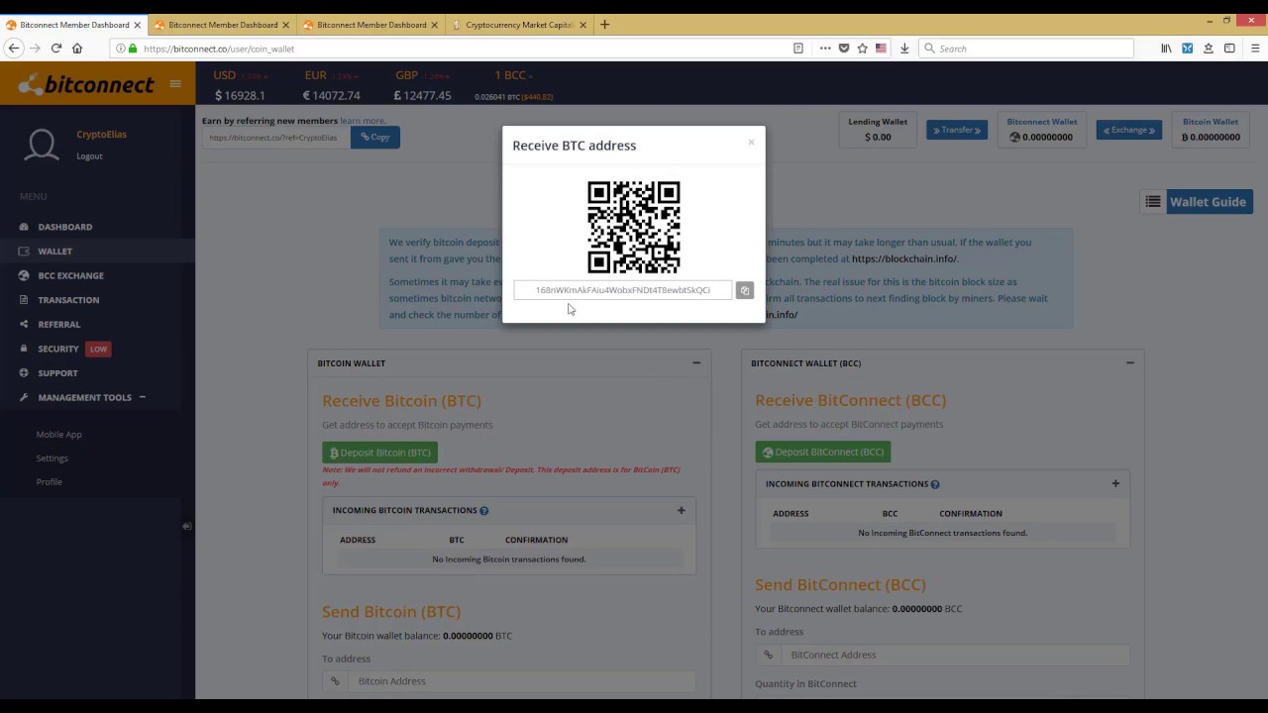This screenshot has width=1268, height=713.
Task: Click the bitconnect logo
Action: [87, 84]
